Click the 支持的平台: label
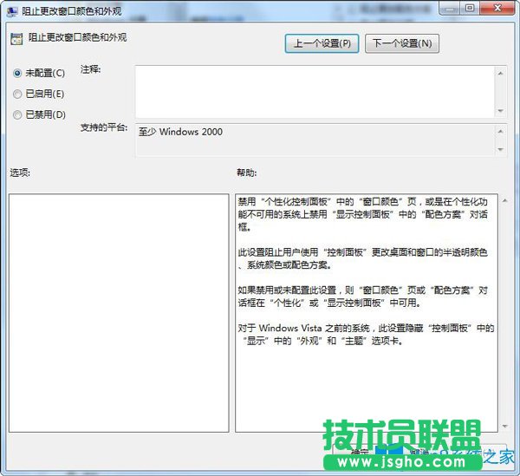This screenshot has width=520, height=476. (104, 127)
